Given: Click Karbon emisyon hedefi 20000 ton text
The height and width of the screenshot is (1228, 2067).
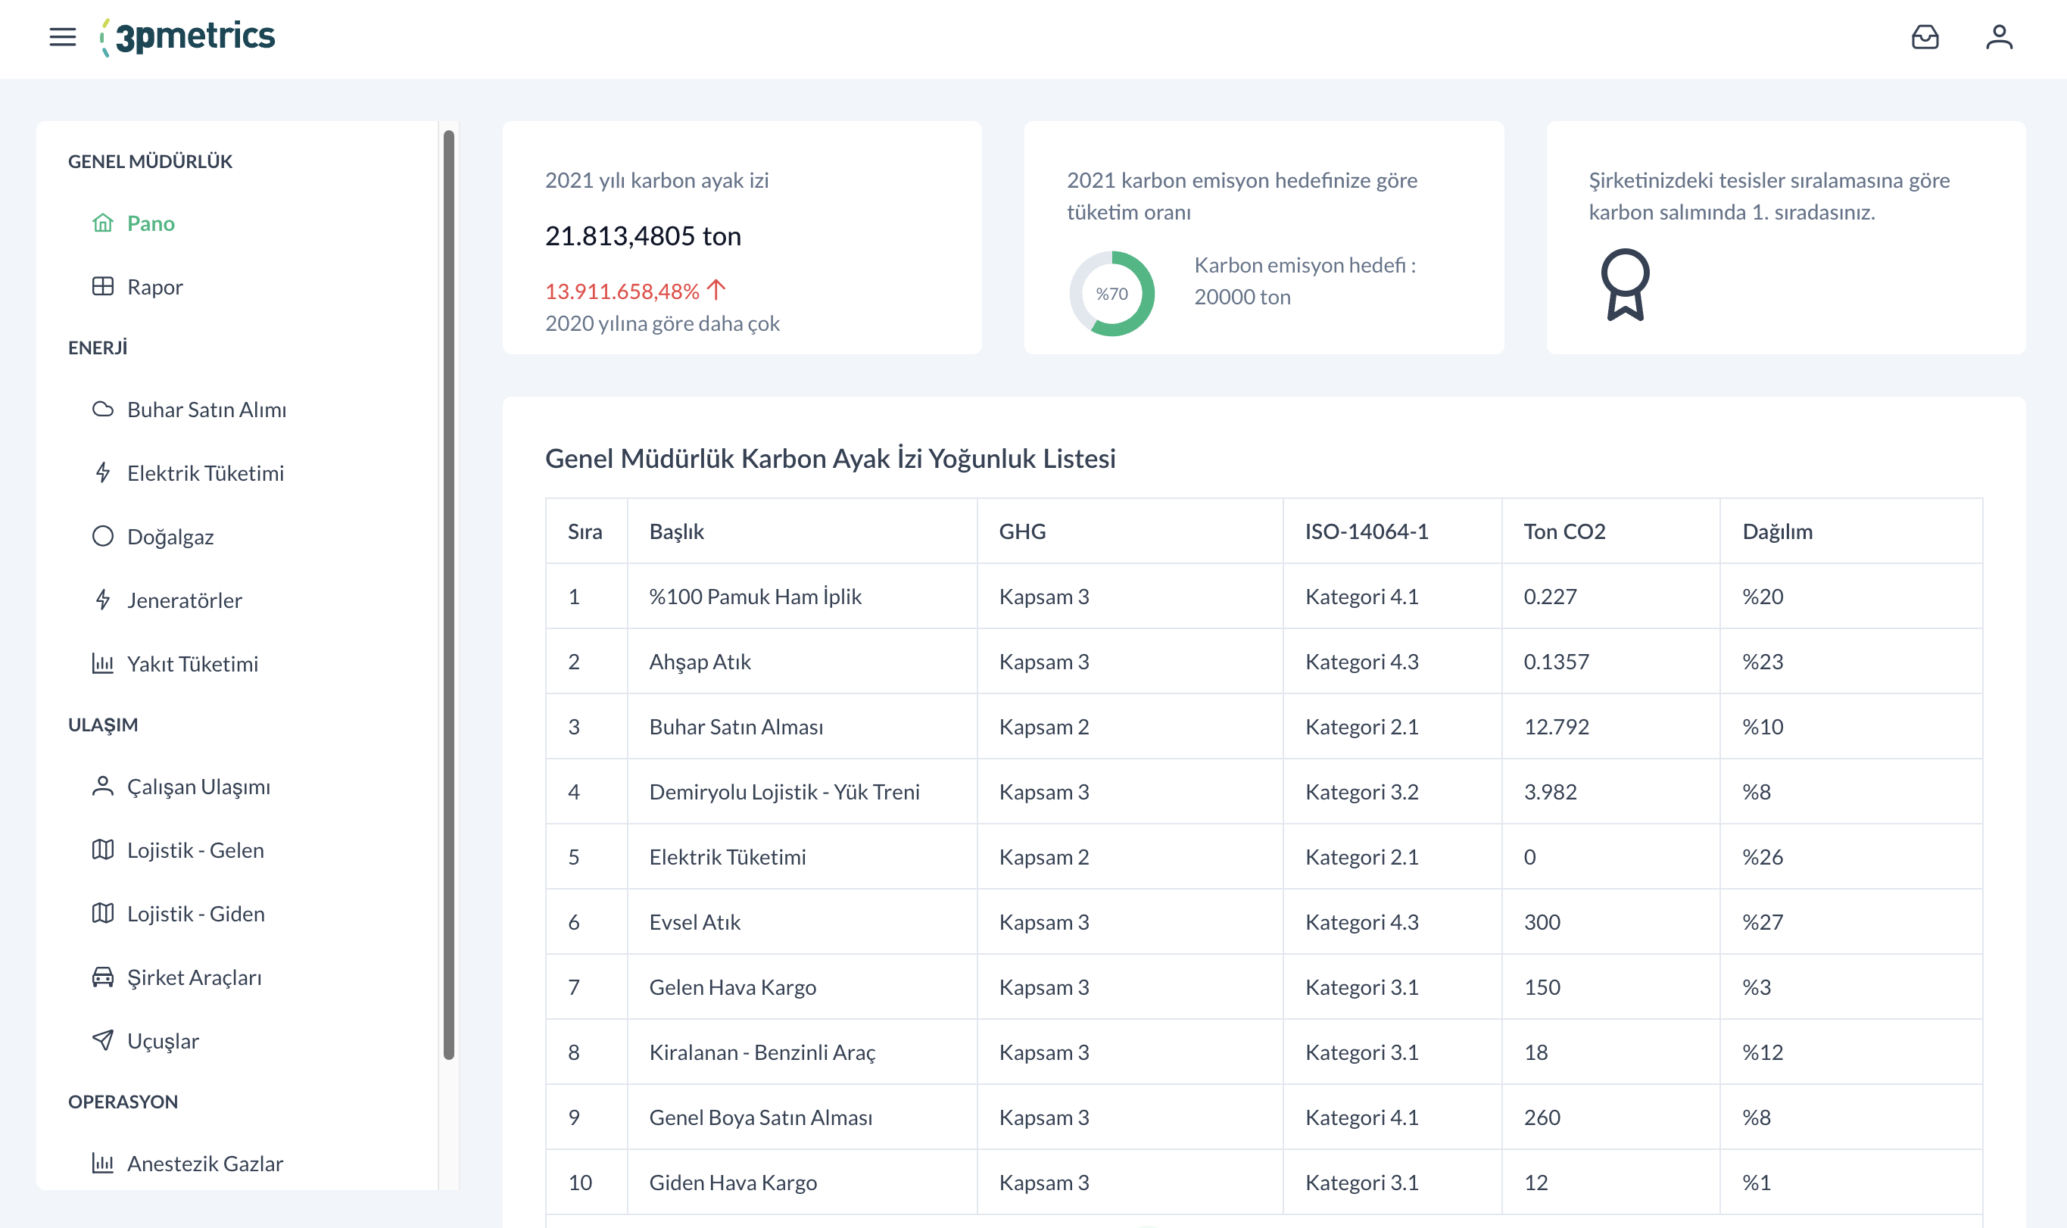Looking at the screenshot, I should coord(1305,281).
